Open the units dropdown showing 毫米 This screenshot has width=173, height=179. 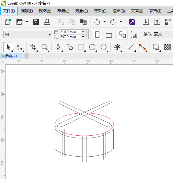pos(163,34)
